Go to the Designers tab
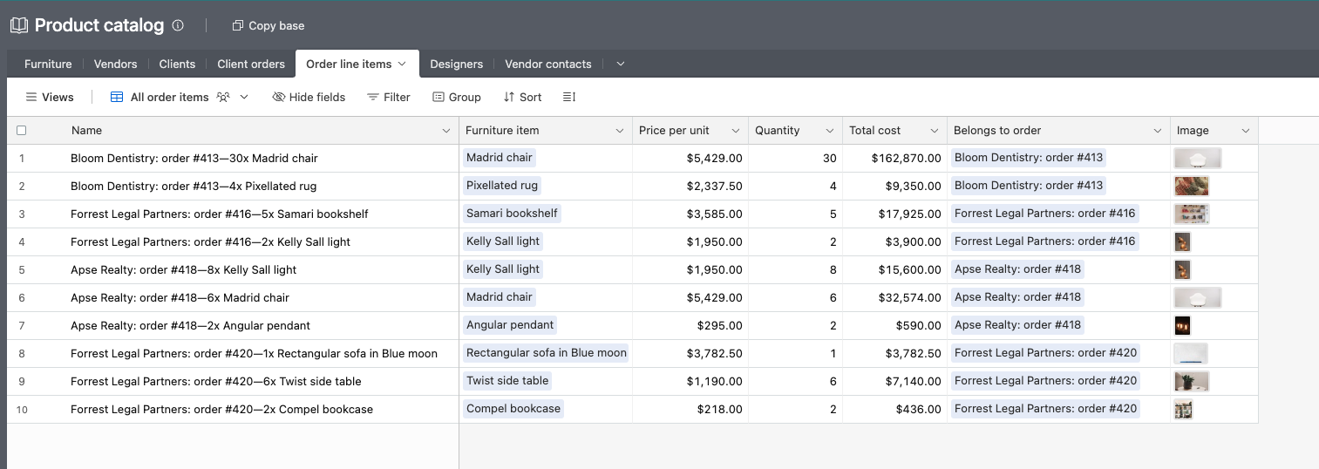This screenshot has width=1319, height=469. pyautogui.click(x=456, y=64)
